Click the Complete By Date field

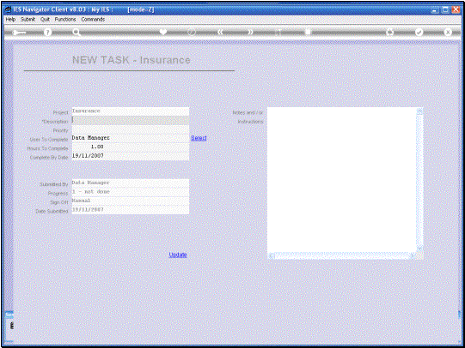[130, 156]
